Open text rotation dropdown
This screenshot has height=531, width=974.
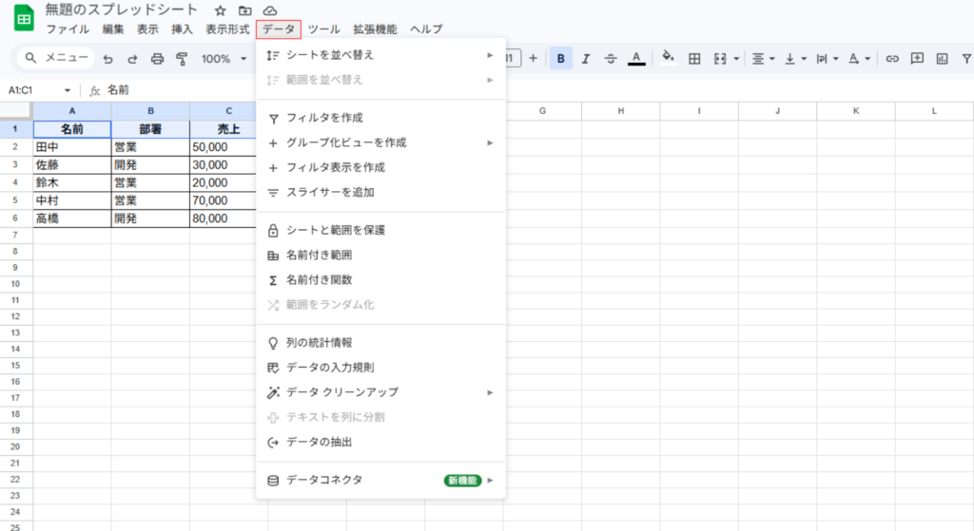[x=859, y=58]
